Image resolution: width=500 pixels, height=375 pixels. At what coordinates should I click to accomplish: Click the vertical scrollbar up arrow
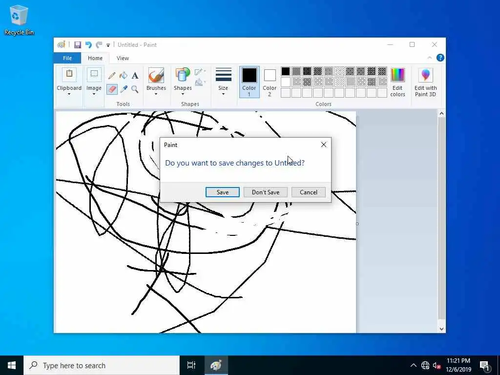[441, 113]
